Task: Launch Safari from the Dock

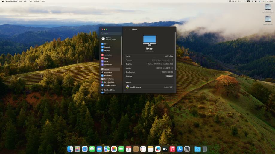Action: pos(85,149)
